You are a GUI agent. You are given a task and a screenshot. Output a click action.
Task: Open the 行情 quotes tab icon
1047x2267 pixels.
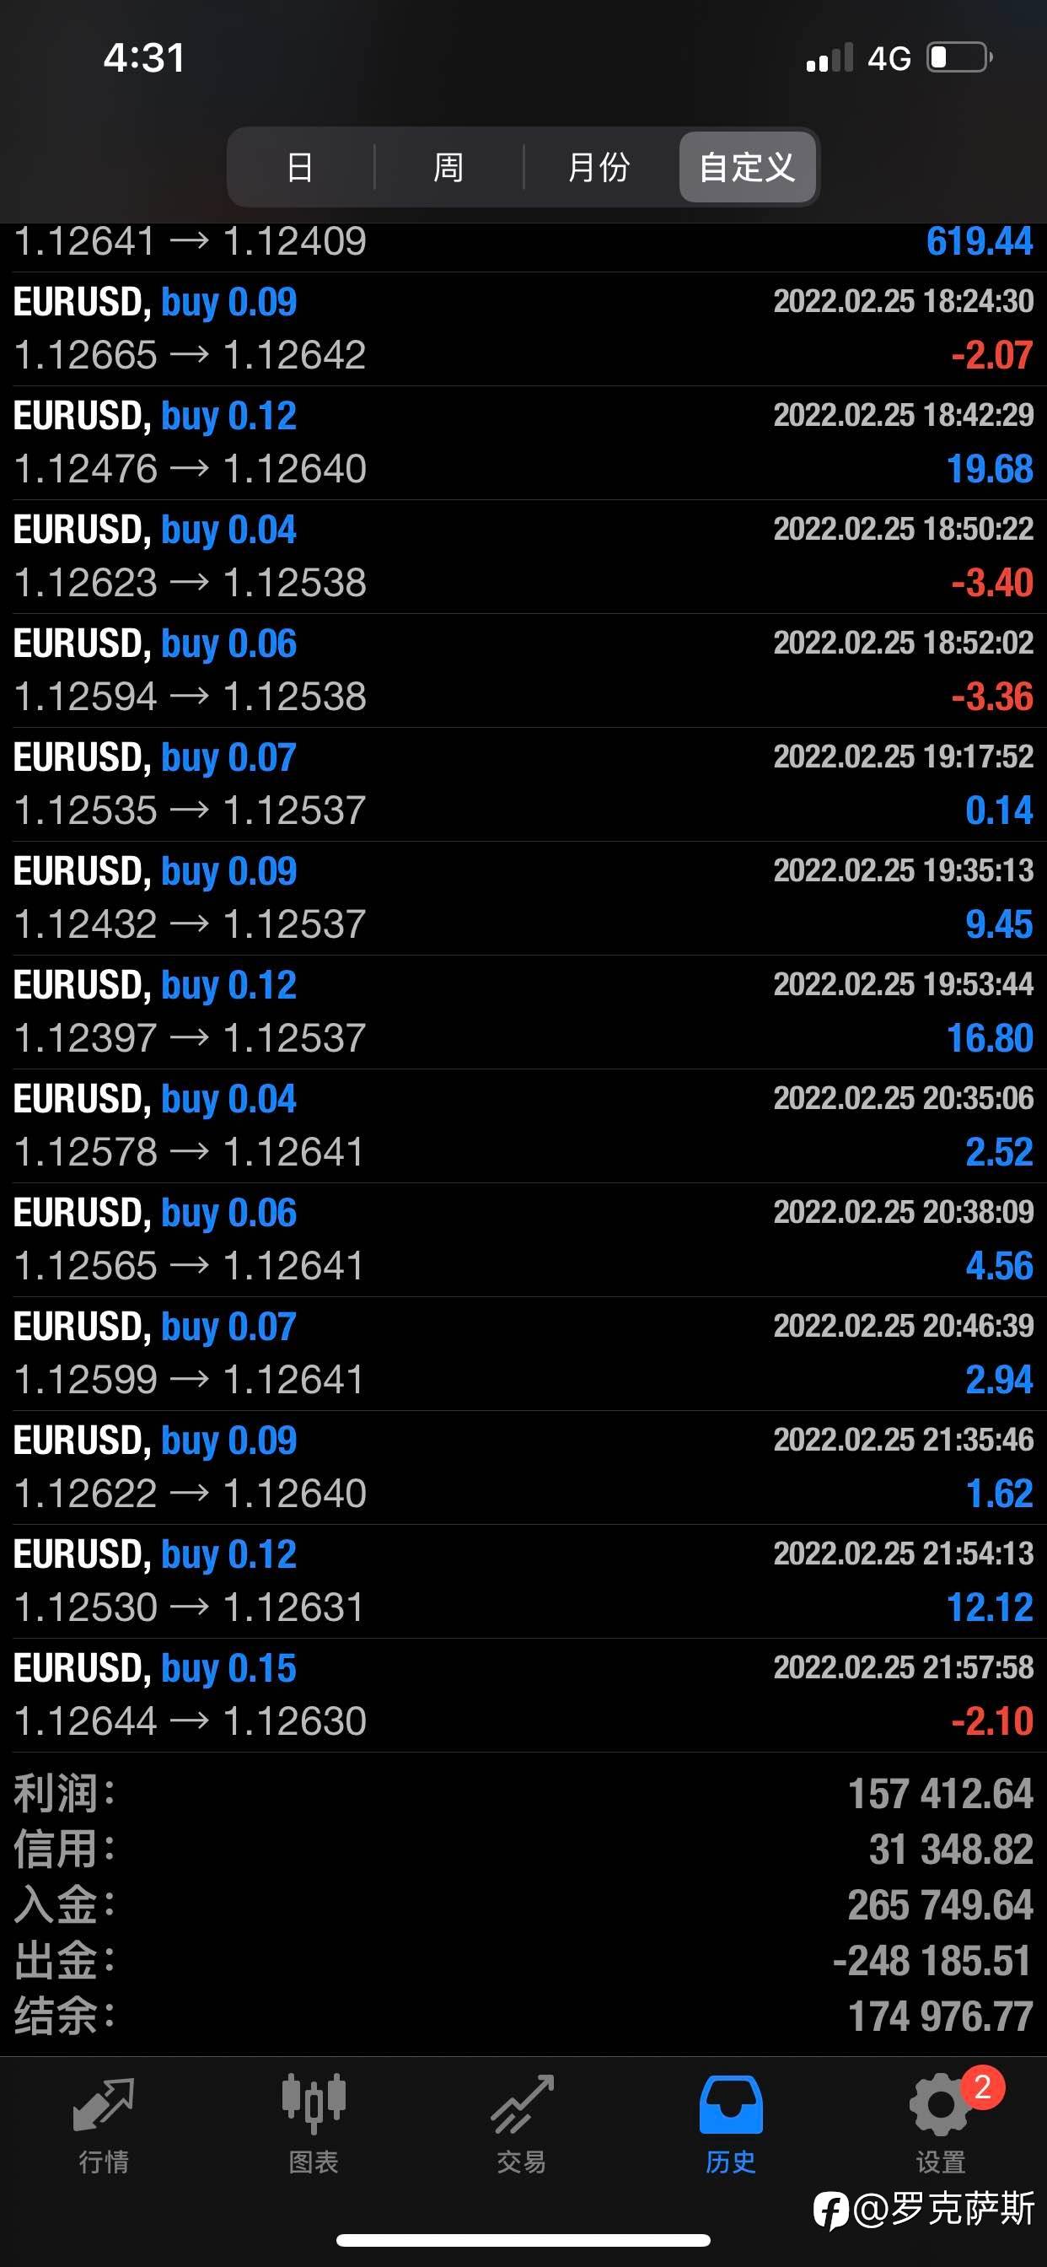pyautogui.click(x=104, y=2105)
